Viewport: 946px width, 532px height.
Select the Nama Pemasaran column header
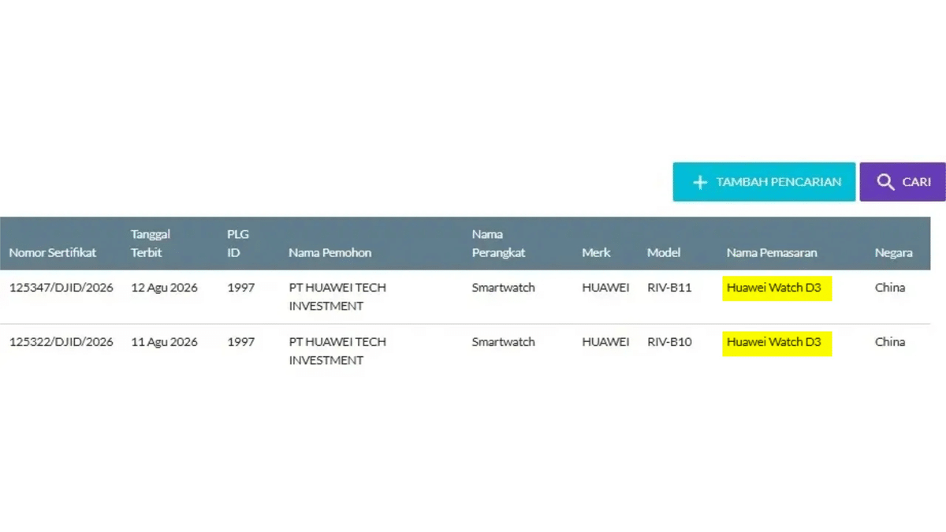772,253
